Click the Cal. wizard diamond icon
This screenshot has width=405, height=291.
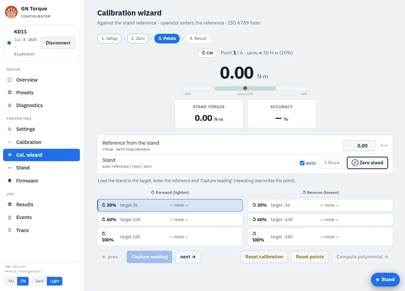click(10, 155)
